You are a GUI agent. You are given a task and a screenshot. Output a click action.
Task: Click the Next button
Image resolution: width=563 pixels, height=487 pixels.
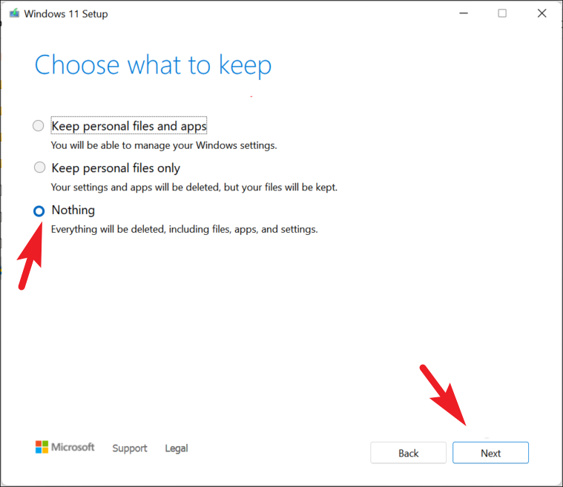tap(490, 453)
